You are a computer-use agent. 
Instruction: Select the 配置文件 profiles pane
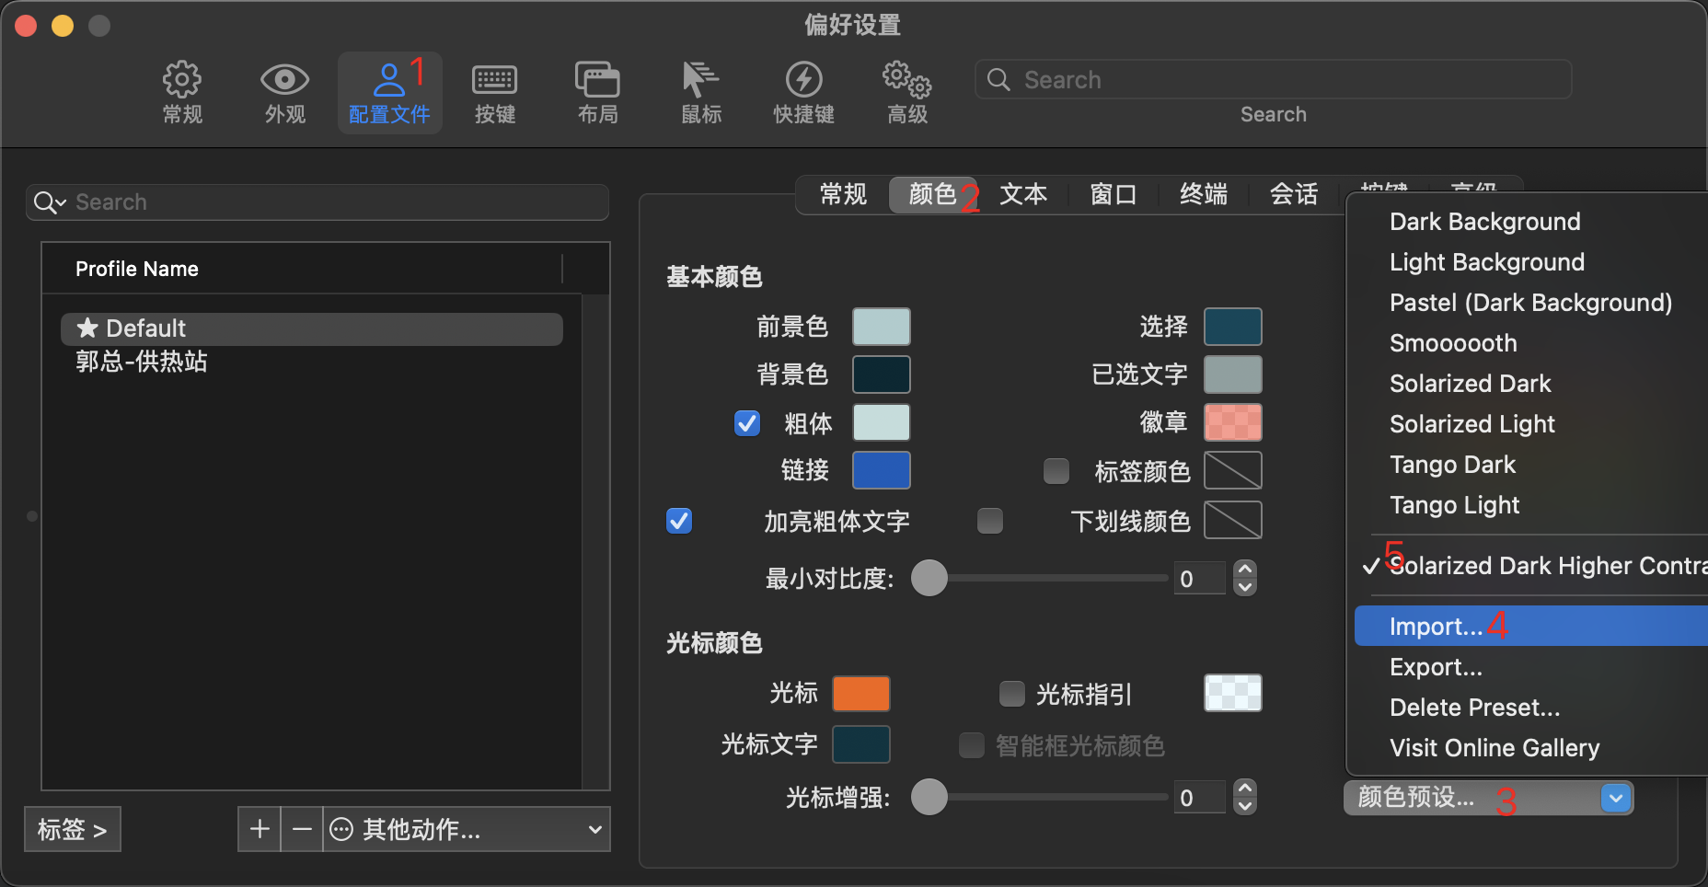(389, 93)
